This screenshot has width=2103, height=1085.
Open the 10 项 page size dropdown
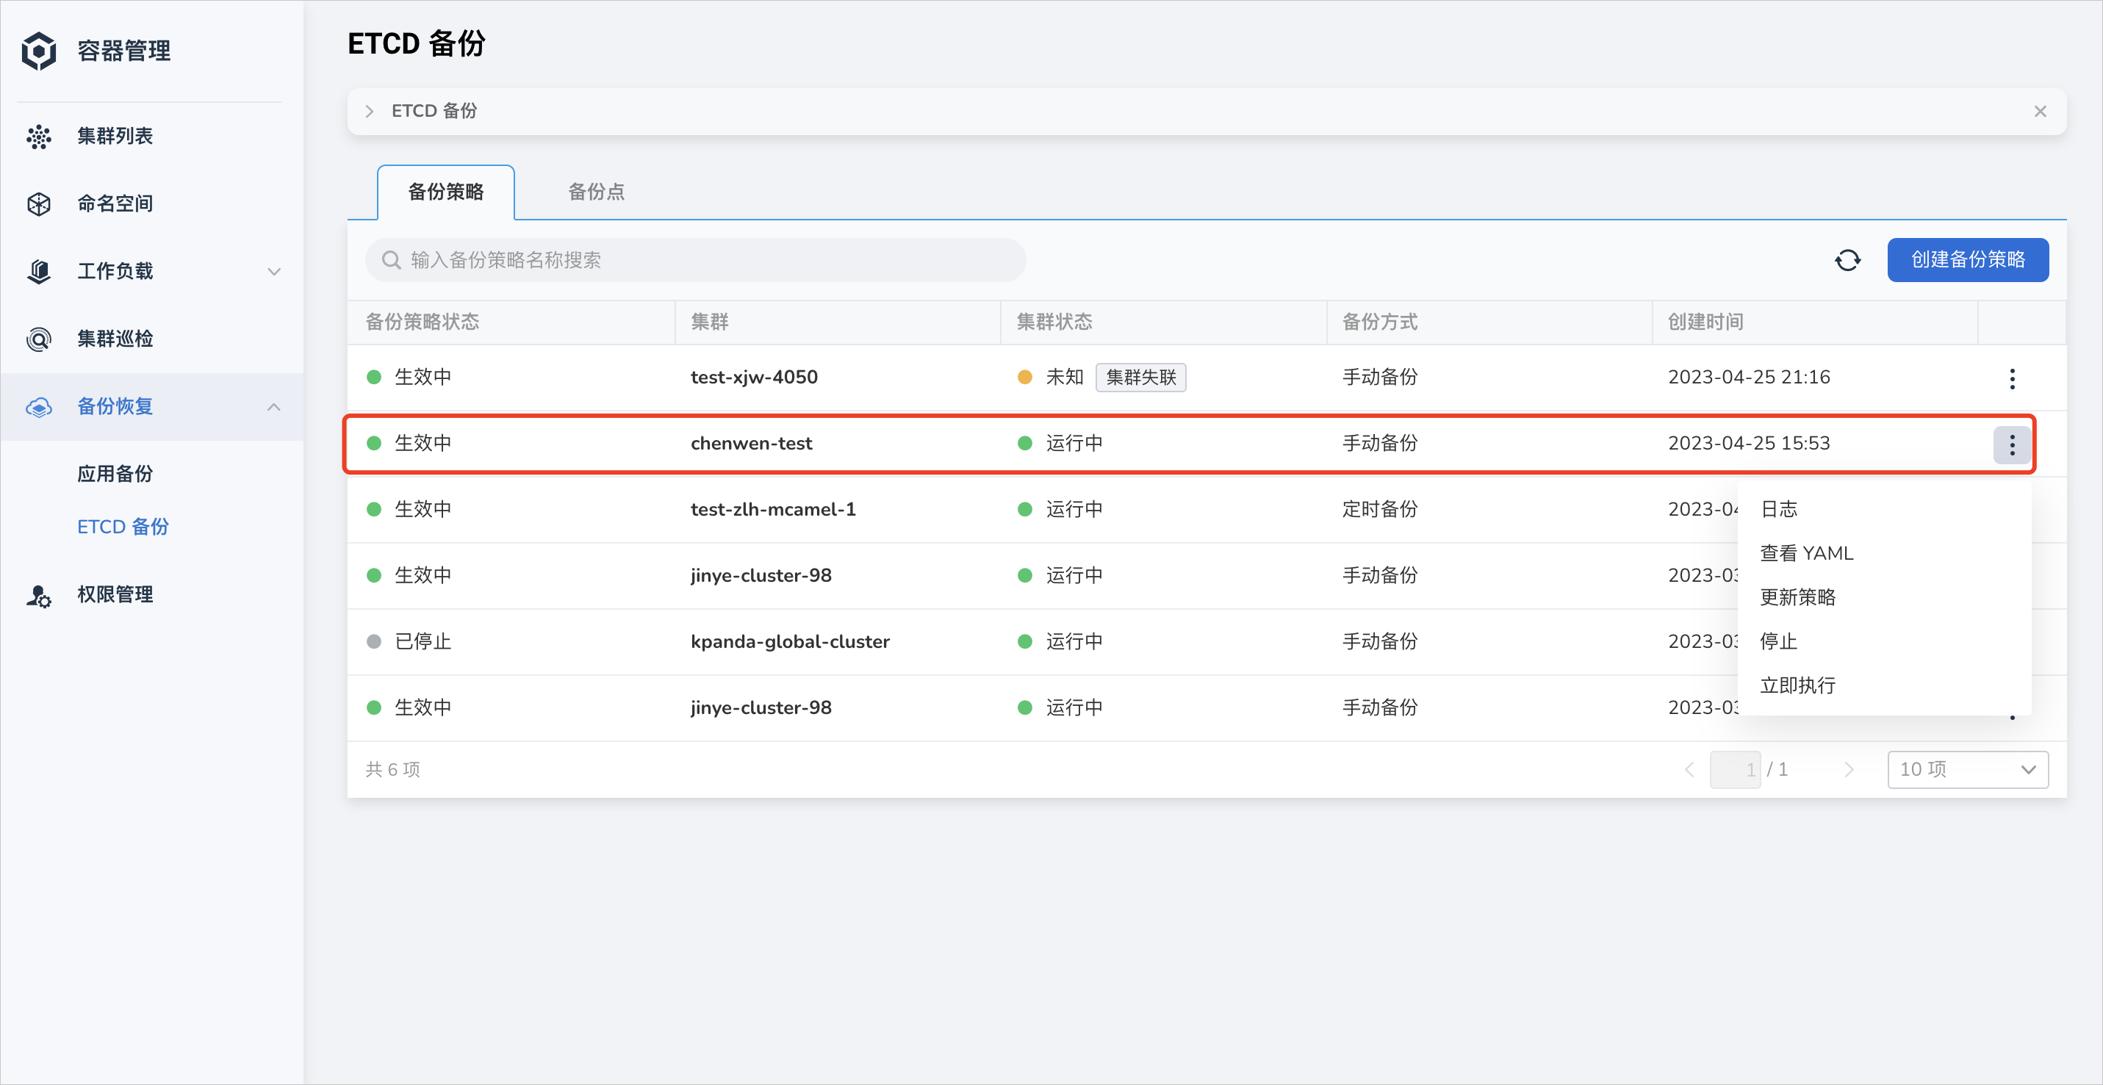coord(1968,769)
